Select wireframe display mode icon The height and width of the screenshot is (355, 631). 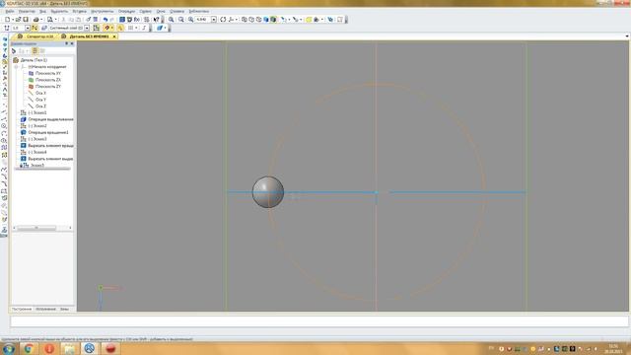pyautogui.click(x=245, y=20)
